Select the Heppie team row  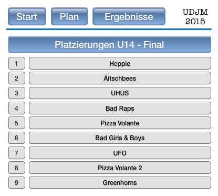click(120, 63)
